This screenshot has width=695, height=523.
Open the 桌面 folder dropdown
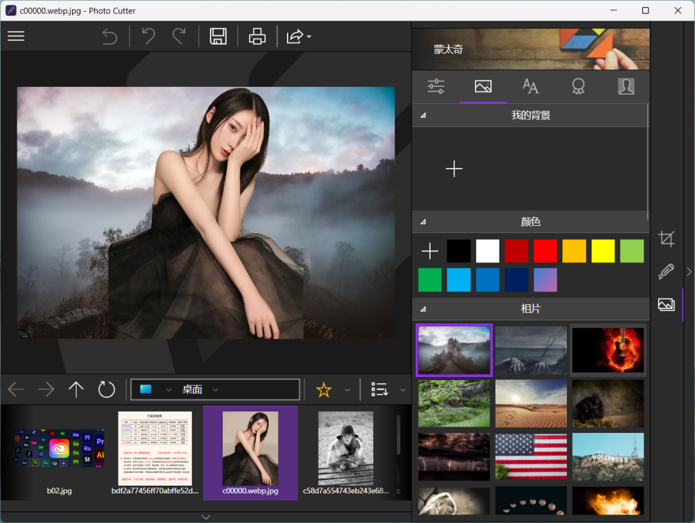pos(216,389)
